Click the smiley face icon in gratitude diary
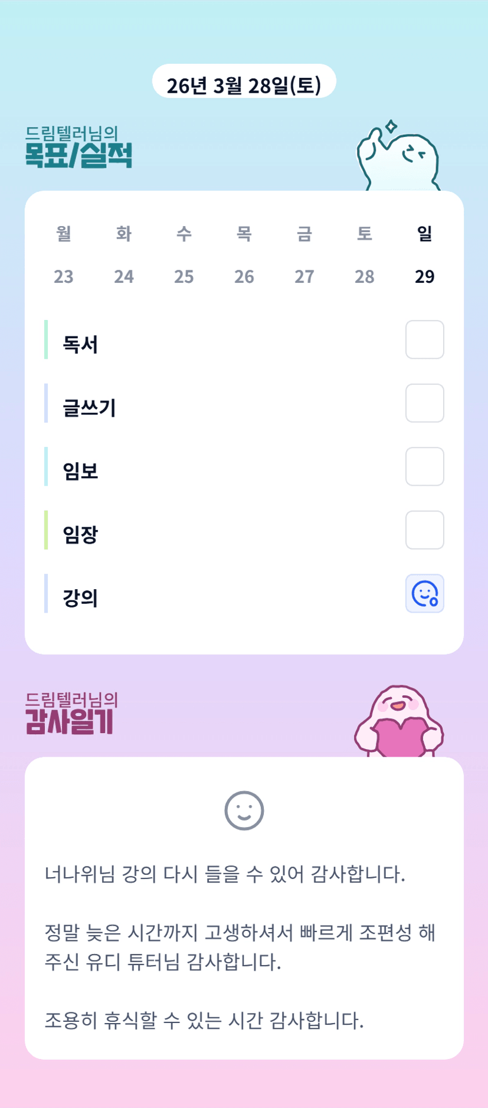Viewport: 488px width, 1108px height. tap(244, 810)
